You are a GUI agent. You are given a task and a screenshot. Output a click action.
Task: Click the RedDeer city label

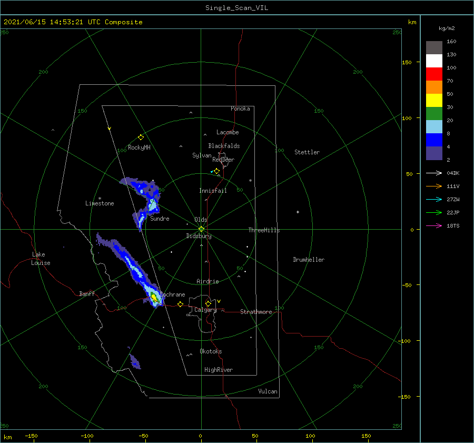pyautogui.click(x=223, y=160)
